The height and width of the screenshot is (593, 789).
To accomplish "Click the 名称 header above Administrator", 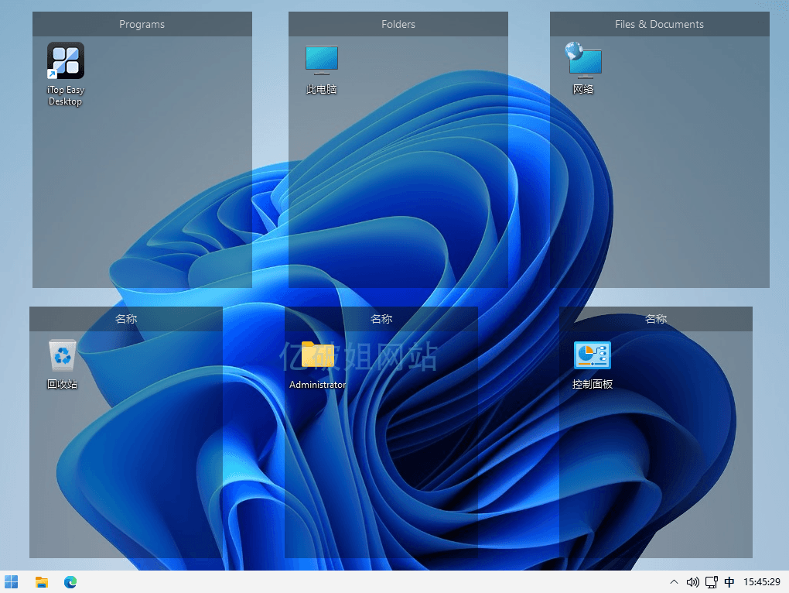I will pyautogui.click(x=381, y=318).
